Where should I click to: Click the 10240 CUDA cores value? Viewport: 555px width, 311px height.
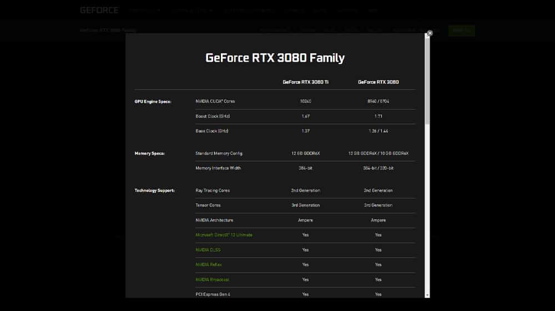(x=305, y=101)
